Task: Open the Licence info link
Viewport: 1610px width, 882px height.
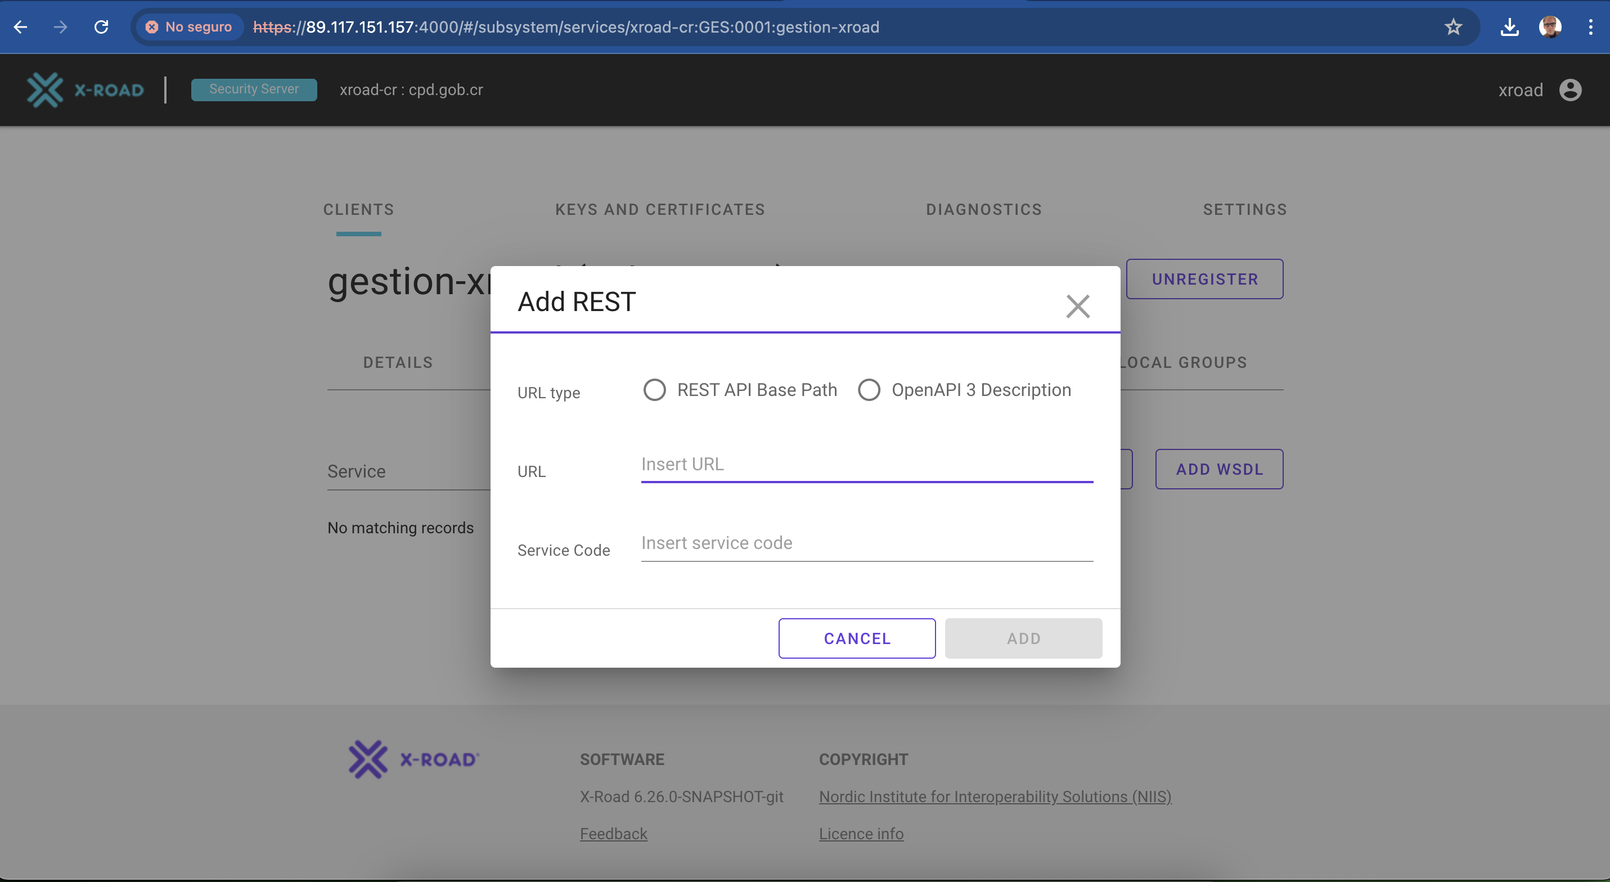Action: point(861,834)
